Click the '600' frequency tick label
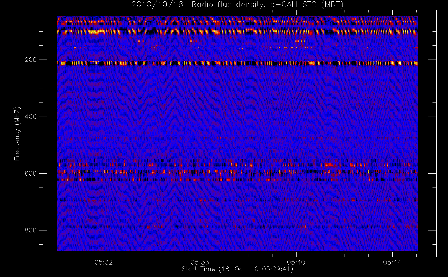 (x=30, y=173)
